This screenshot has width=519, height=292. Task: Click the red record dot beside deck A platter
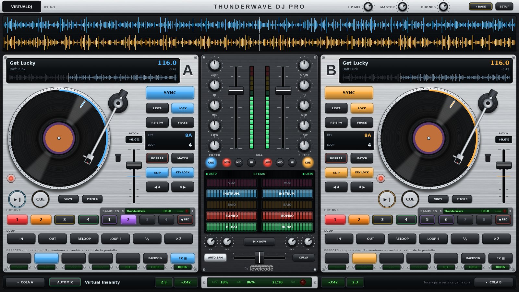[x=11, y=178]
